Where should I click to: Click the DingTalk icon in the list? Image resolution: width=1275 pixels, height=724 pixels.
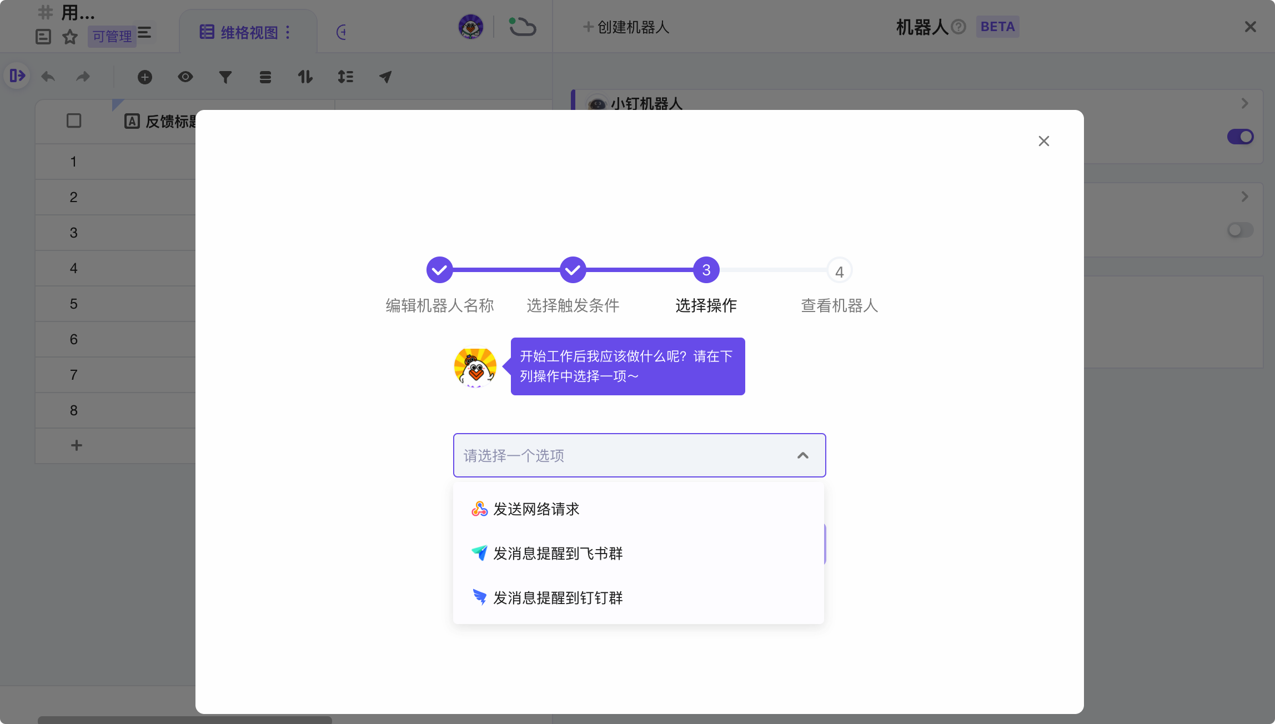pos(480,597)
